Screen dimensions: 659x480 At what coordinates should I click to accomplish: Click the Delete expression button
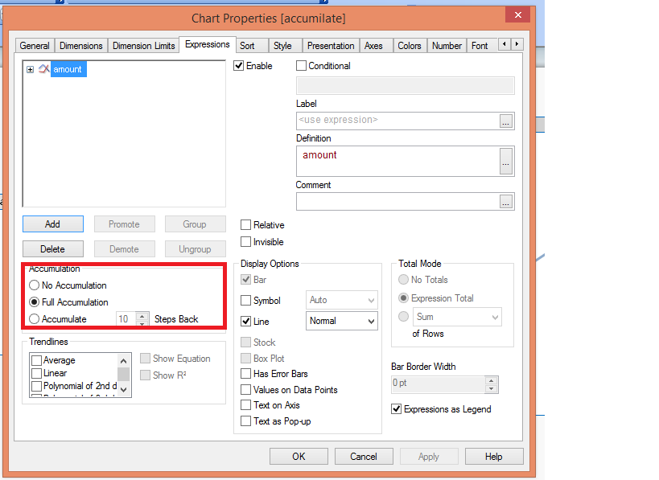point(53,249)
